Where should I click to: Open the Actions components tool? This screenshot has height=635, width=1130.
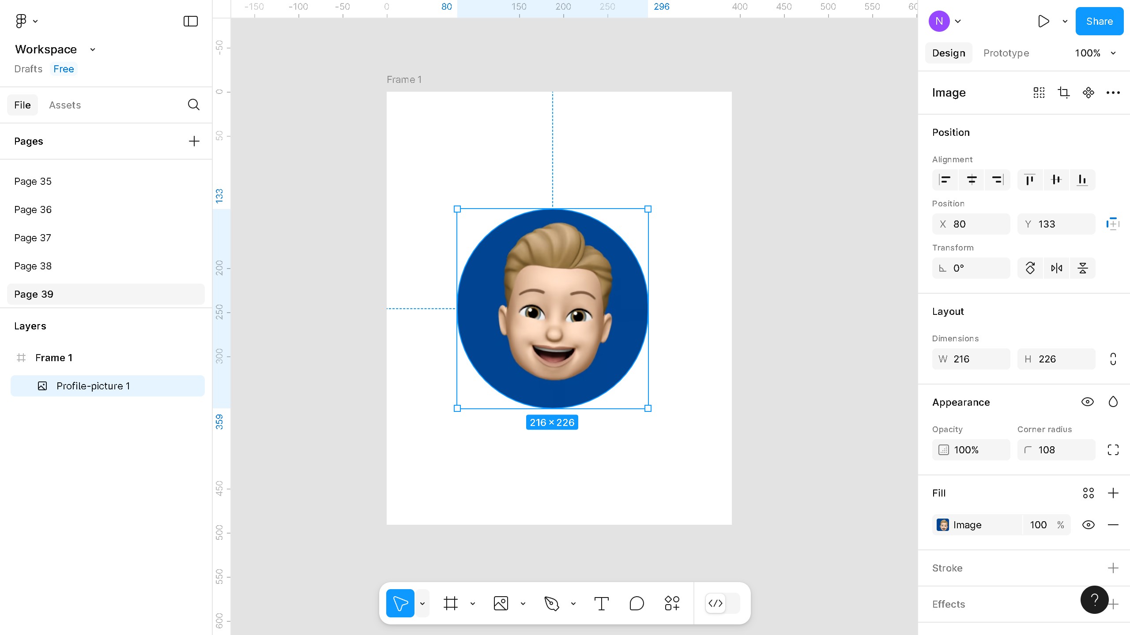point(672,603)
